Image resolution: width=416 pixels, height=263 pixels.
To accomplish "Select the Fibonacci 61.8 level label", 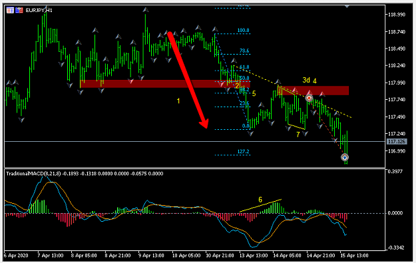I will click(244, 67).
